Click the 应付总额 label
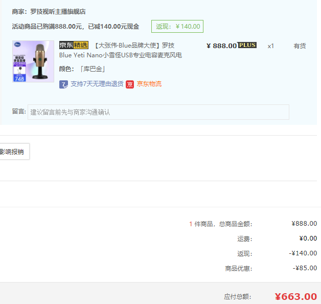321x304 pixels. (238, 297)
